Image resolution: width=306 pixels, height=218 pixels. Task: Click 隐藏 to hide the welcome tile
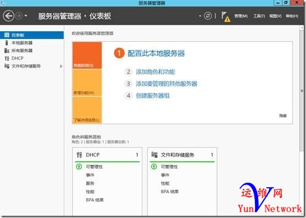pyautogui.click(x=283, y=116)
